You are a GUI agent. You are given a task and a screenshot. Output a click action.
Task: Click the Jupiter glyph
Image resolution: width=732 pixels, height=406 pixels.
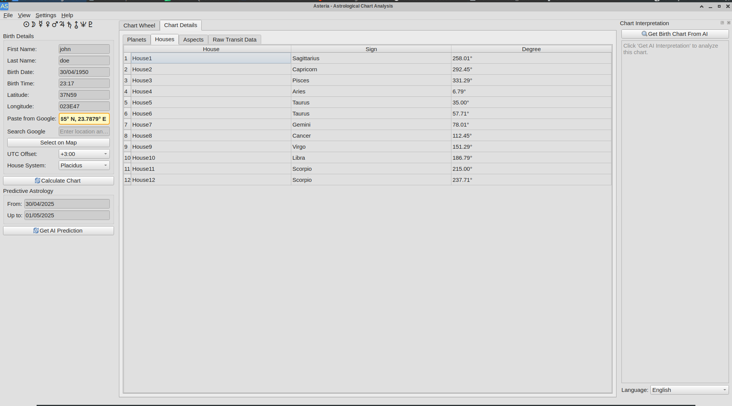(62, 24)
